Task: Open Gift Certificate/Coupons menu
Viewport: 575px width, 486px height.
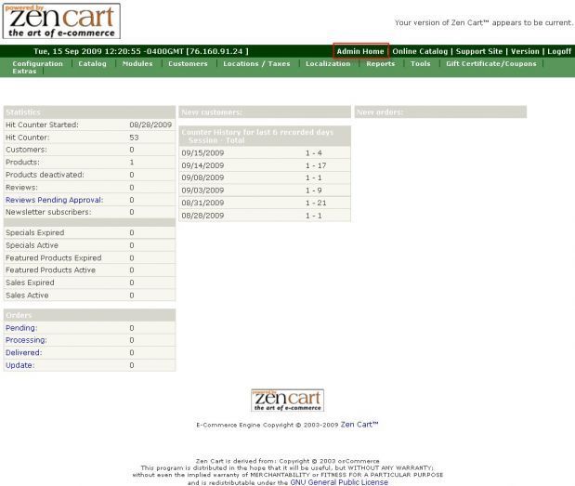Action: click(x=490, y=64)
